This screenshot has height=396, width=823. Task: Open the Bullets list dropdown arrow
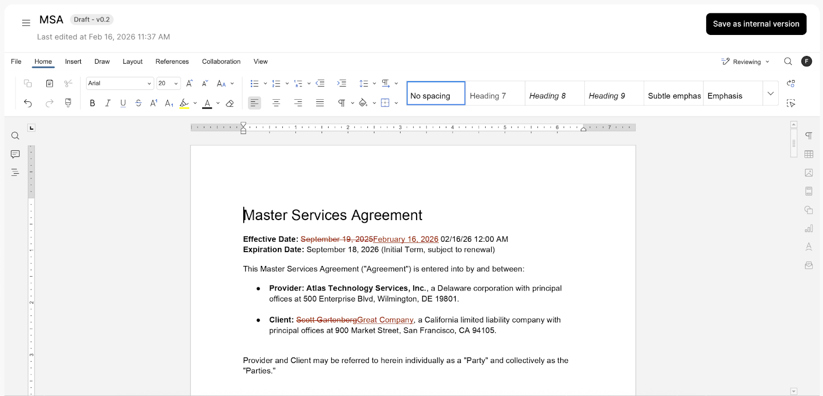(x=265, y=83)
